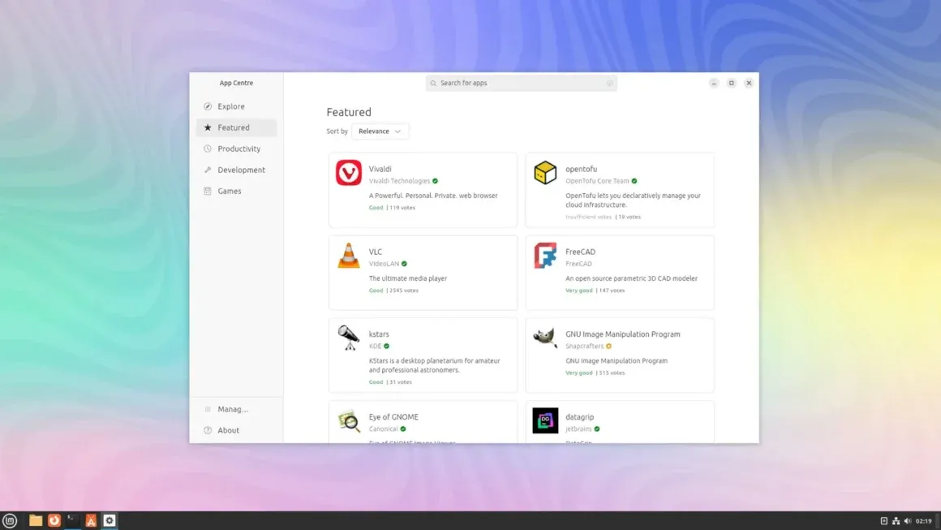Image resolution: width=941 pixels, height=530 pixels.
Task: Click the opentofu cube icon
Action: (545, 173)
